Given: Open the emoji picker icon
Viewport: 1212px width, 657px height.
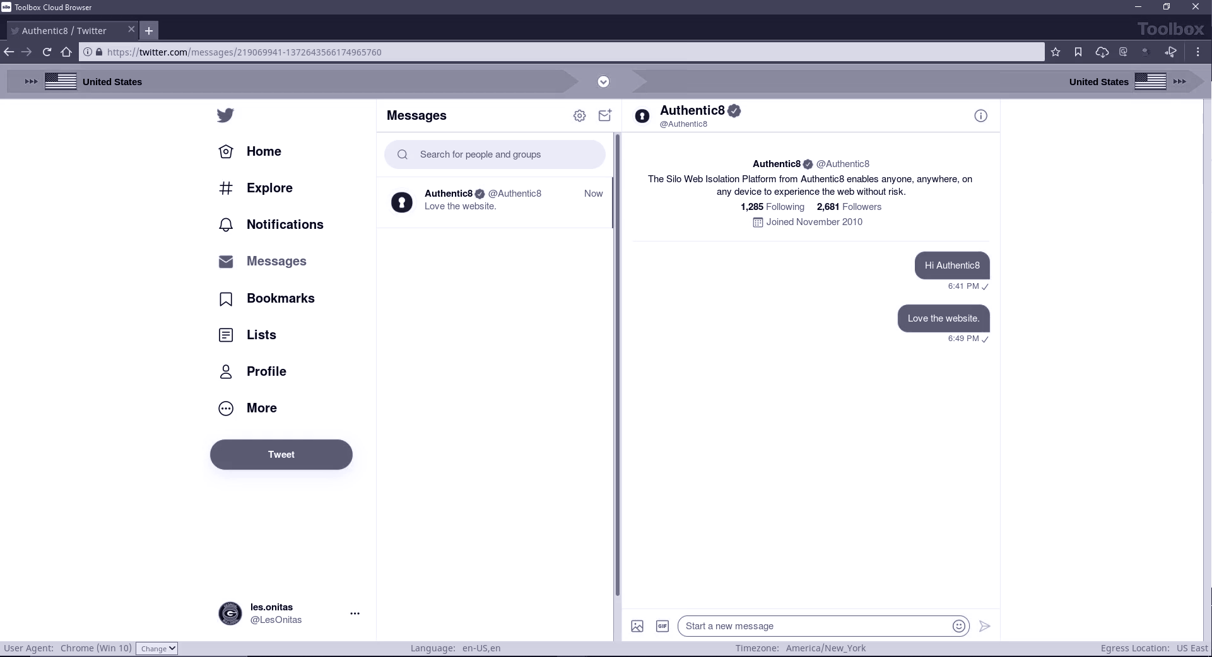Looking at the screenshot, I should pos(959,626).
